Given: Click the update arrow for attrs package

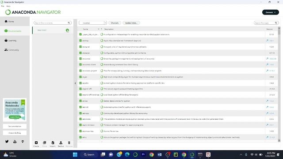Looking at the screenshot, I should (x=267, y=137).
